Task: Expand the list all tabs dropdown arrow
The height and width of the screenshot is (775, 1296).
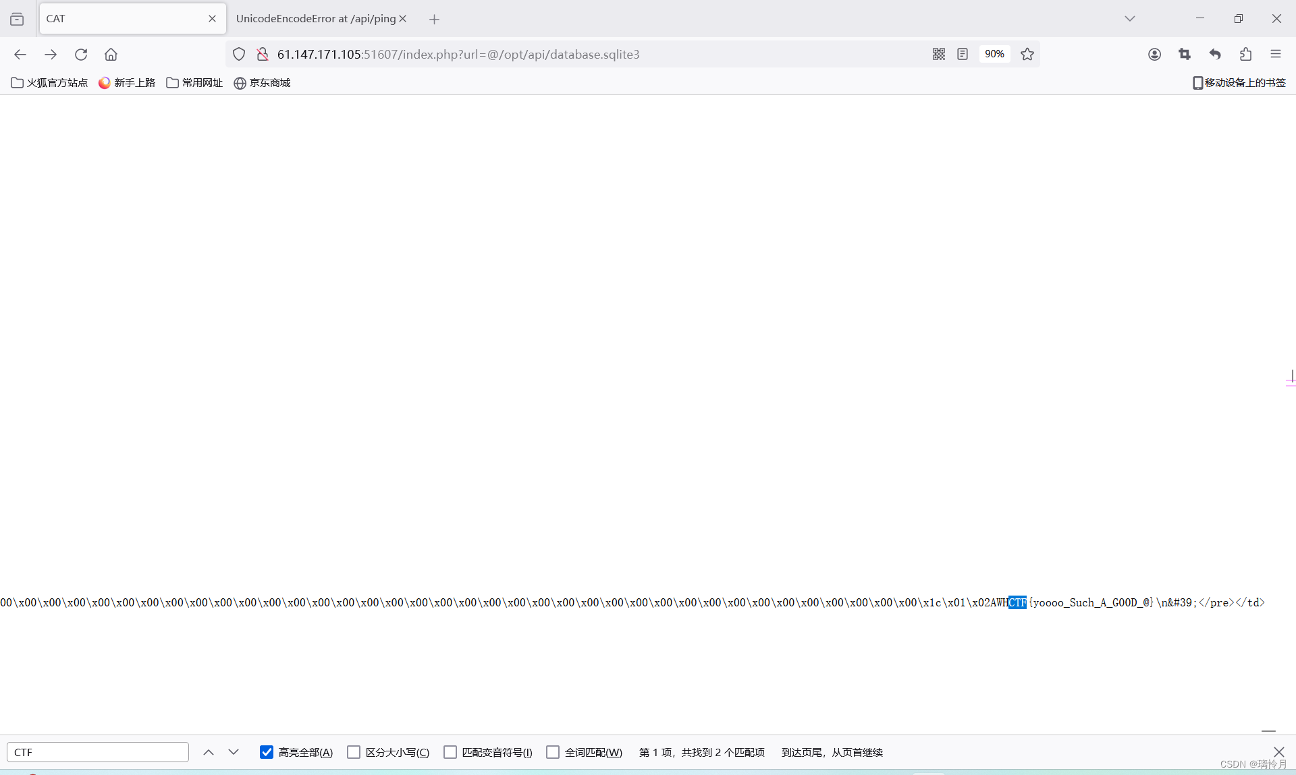Action: 1129,19
